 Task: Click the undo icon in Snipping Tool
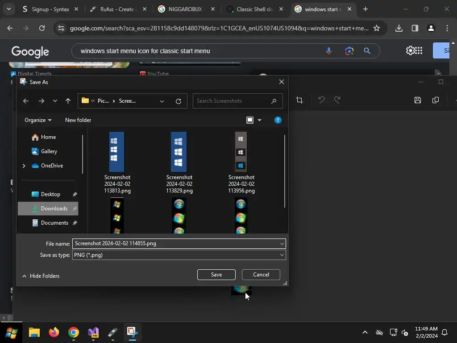[321, 100]
